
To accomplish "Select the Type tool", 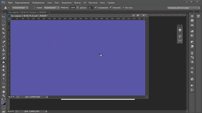I will pos(3,79).
